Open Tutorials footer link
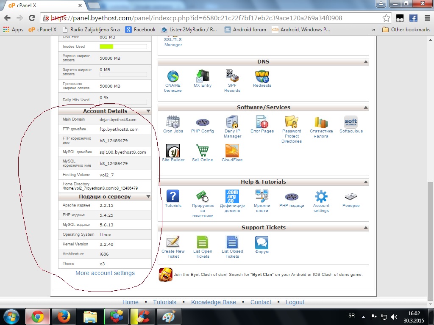 coord(165,302)
